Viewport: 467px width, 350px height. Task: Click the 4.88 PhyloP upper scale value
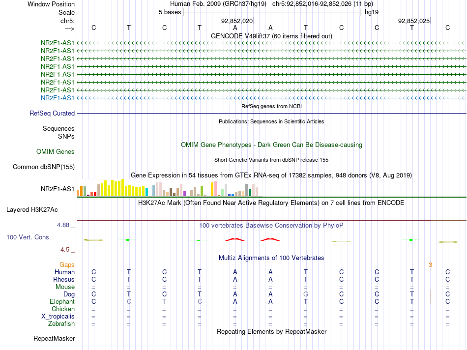[63, 225]
